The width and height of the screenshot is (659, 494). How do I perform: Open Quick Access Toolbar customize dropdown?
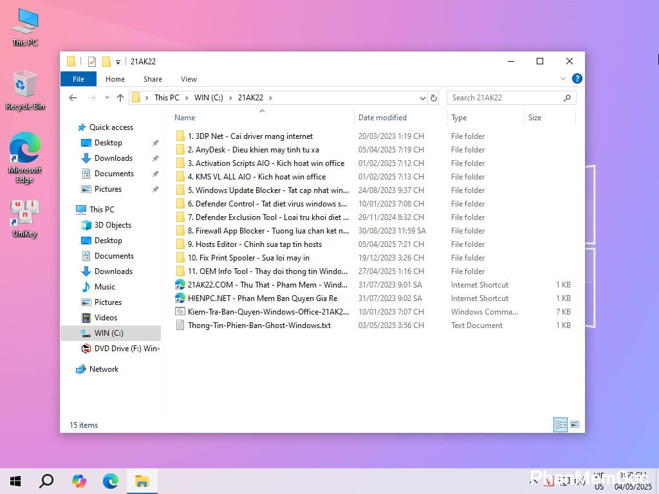point(118,62)
